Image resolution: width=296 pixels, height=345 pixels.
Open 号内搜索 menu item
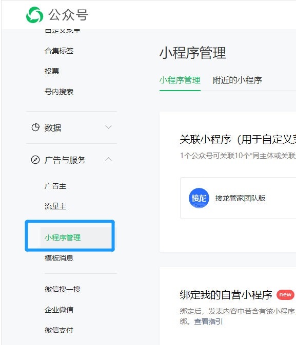coord(59,92)
